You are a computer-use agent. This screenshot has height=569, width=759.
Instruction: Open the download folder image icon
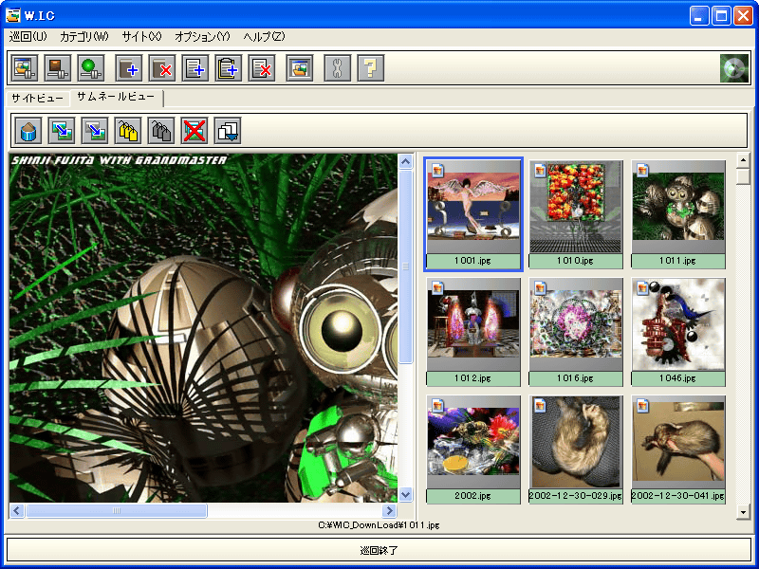(300, 67)
